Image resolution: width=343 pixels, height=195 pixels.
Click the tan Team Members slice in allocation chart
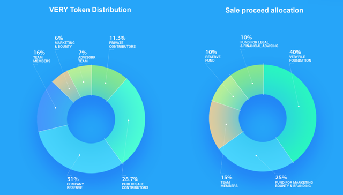point(223,125)
